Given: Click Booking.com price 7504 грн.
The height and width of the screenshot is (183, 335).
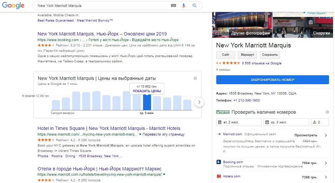Looking at the screenshot, I should [310, 163].
